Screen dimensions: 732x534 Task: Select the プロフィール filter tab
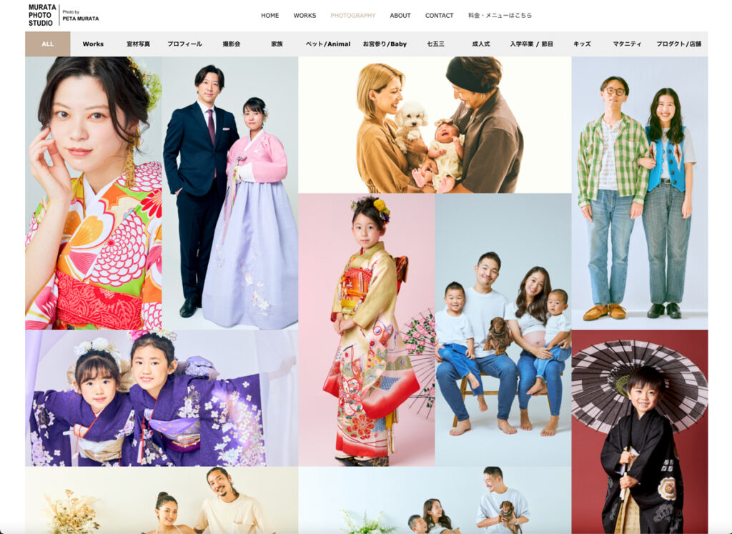click(184, 44)
